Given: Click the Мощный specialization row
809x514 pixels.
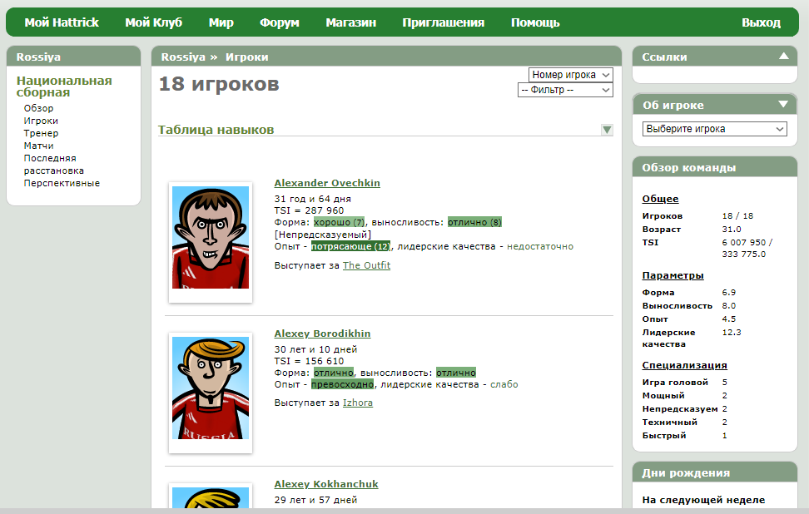Looking at the screenshot, I should click(x=685, y=395).
